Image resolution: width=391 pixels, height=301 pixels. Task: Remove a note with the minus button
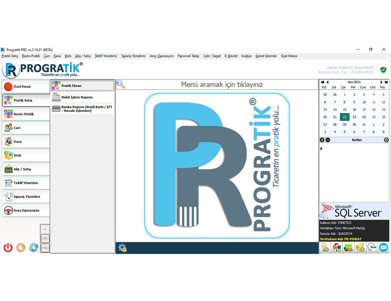point(328,140)
